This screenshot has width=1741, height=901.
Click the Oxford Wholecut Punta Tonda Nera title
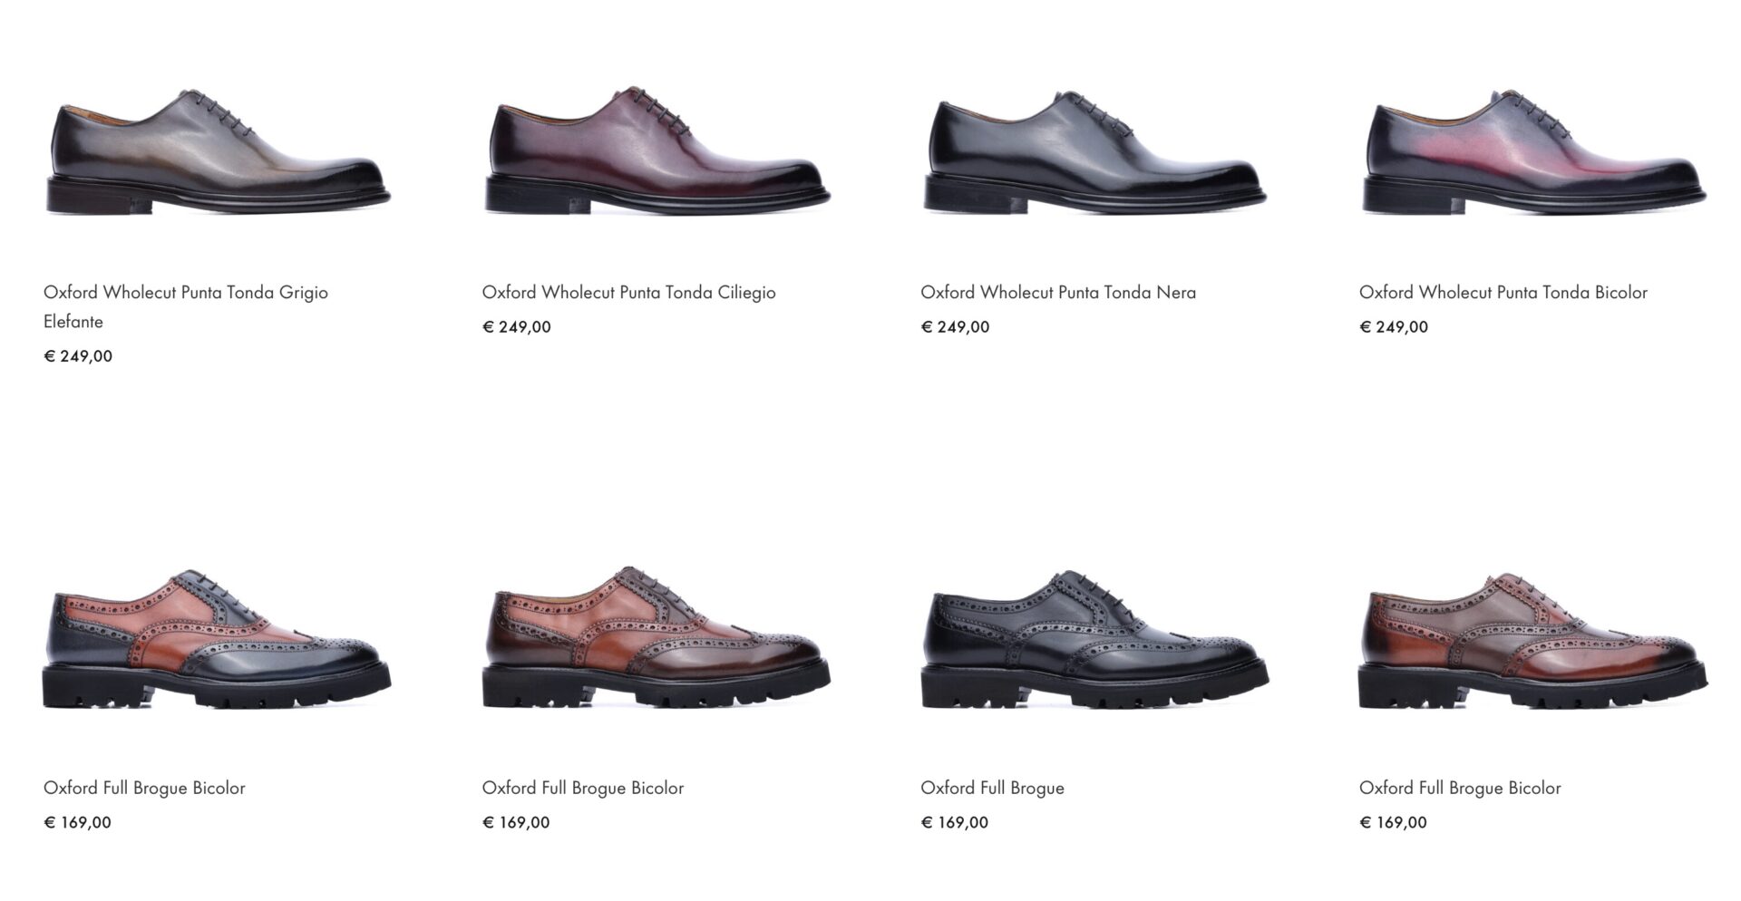tap(1058, 293)
